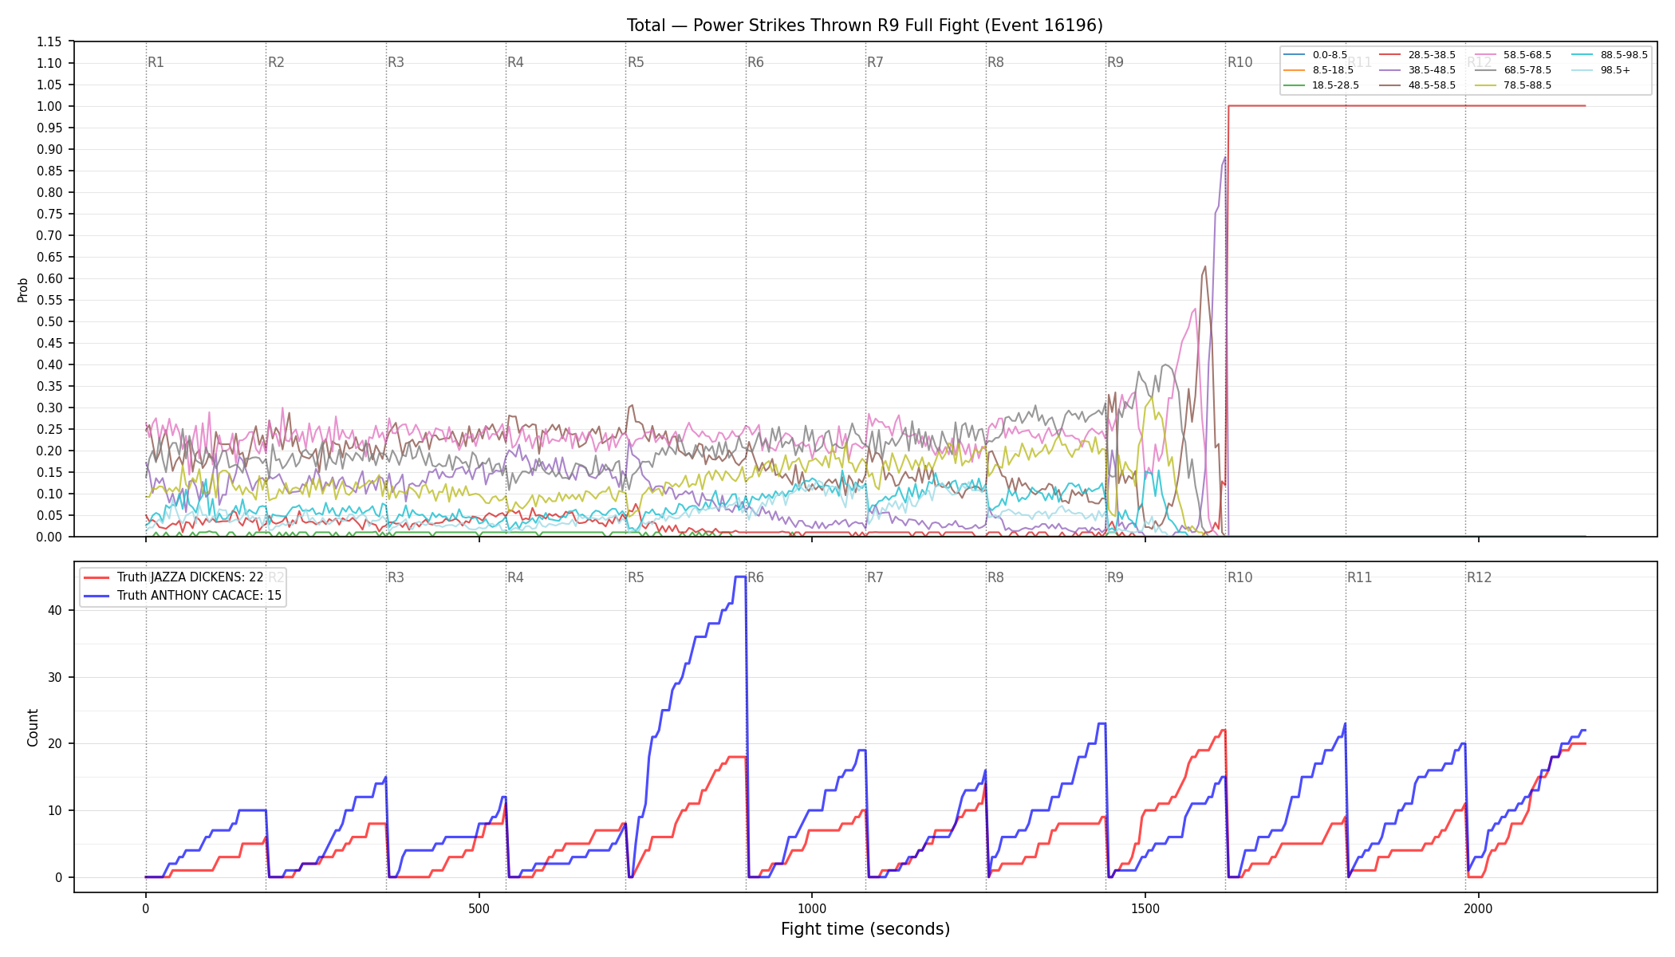Click the R8 round label in the count plot

(x=995, y=577)
